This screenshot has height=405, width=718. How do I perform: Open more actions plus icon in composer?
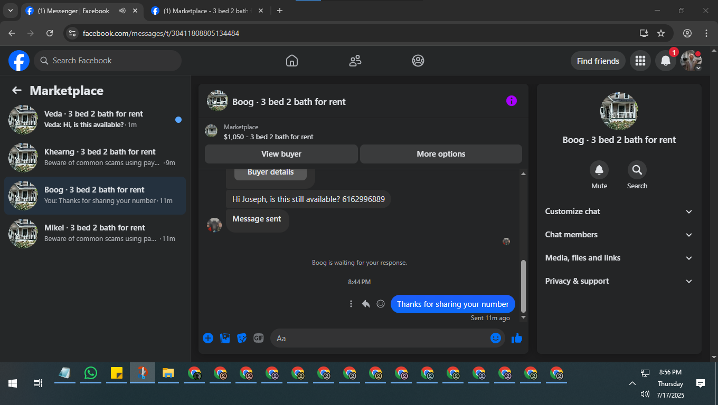208,338
